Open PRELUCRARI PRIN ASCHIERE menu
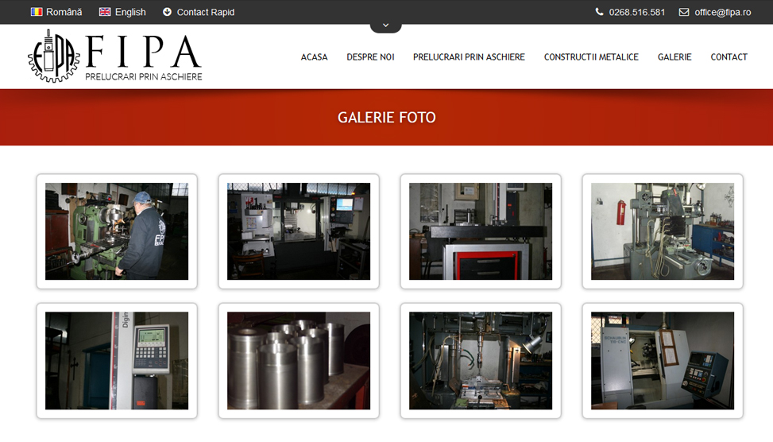The width and height of the screenshot is (773, 442). pyautogui.click(x=469, y=57)
